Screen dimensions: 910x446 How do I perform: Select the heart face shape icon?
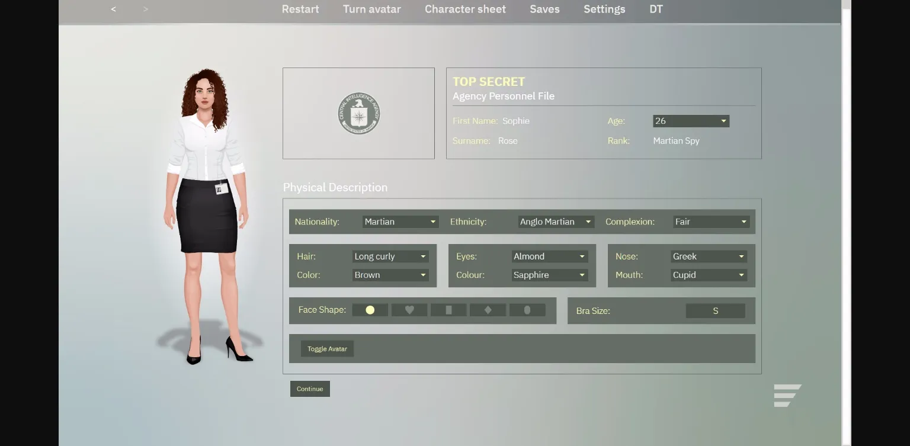coord(409,309)
